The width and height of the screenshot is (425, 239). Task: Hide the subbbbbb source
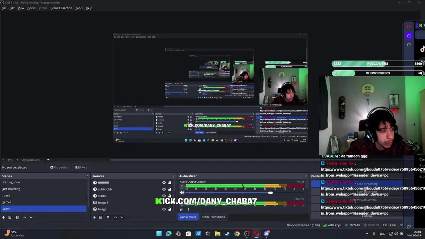164,189
